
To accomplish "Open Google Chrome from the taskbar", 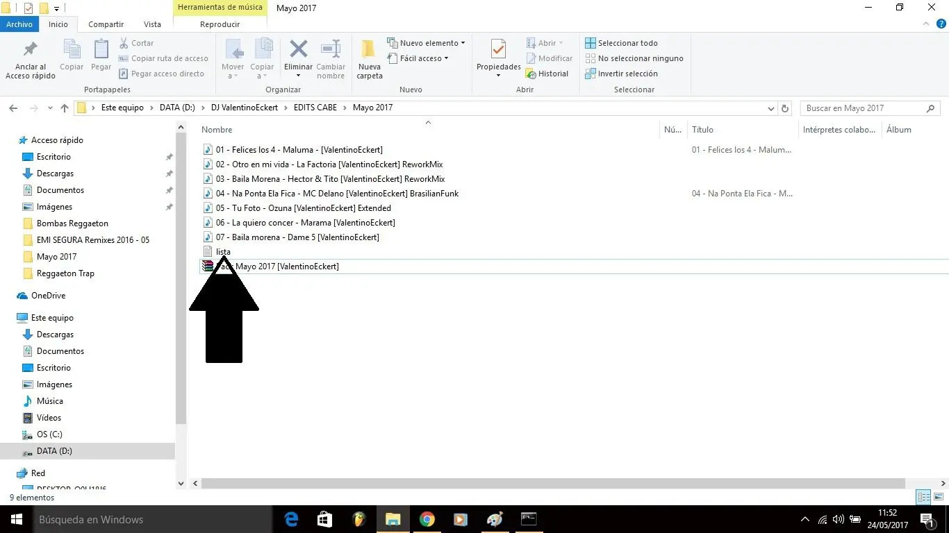I will pos(427,519).
